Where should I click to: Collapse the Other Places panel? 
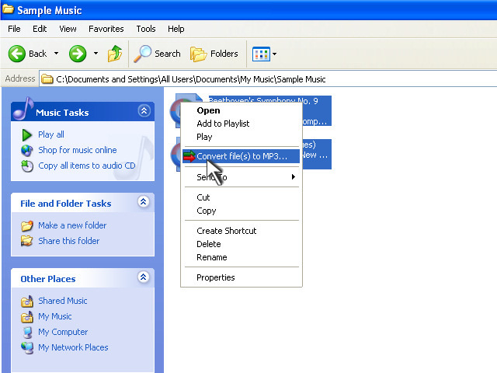click(x=143, y=277)
